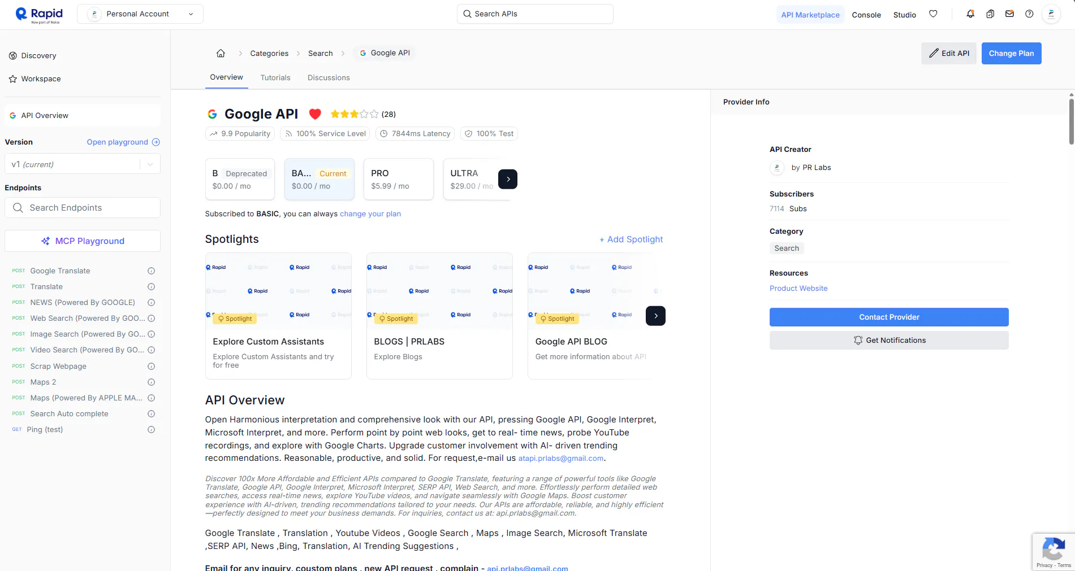Open the help question mark icon
The height and width of the screenshot is (571, 1075).
click(x=1029, y=14)
